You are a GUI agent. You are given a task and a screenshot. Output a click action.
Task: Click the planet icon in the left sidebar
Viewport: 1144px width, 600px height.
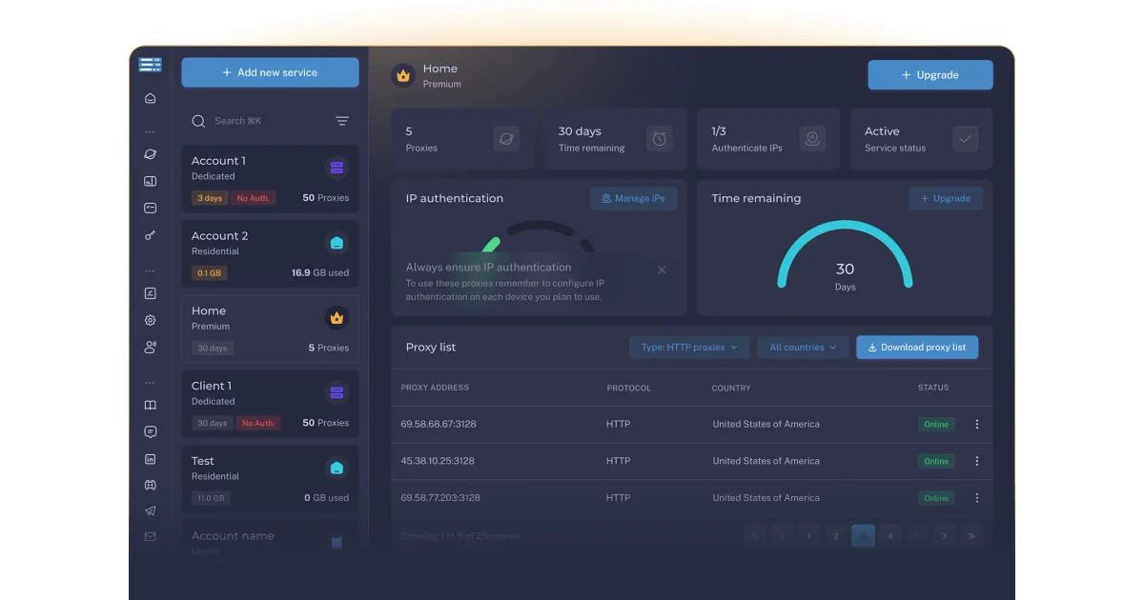click(150, 154)
